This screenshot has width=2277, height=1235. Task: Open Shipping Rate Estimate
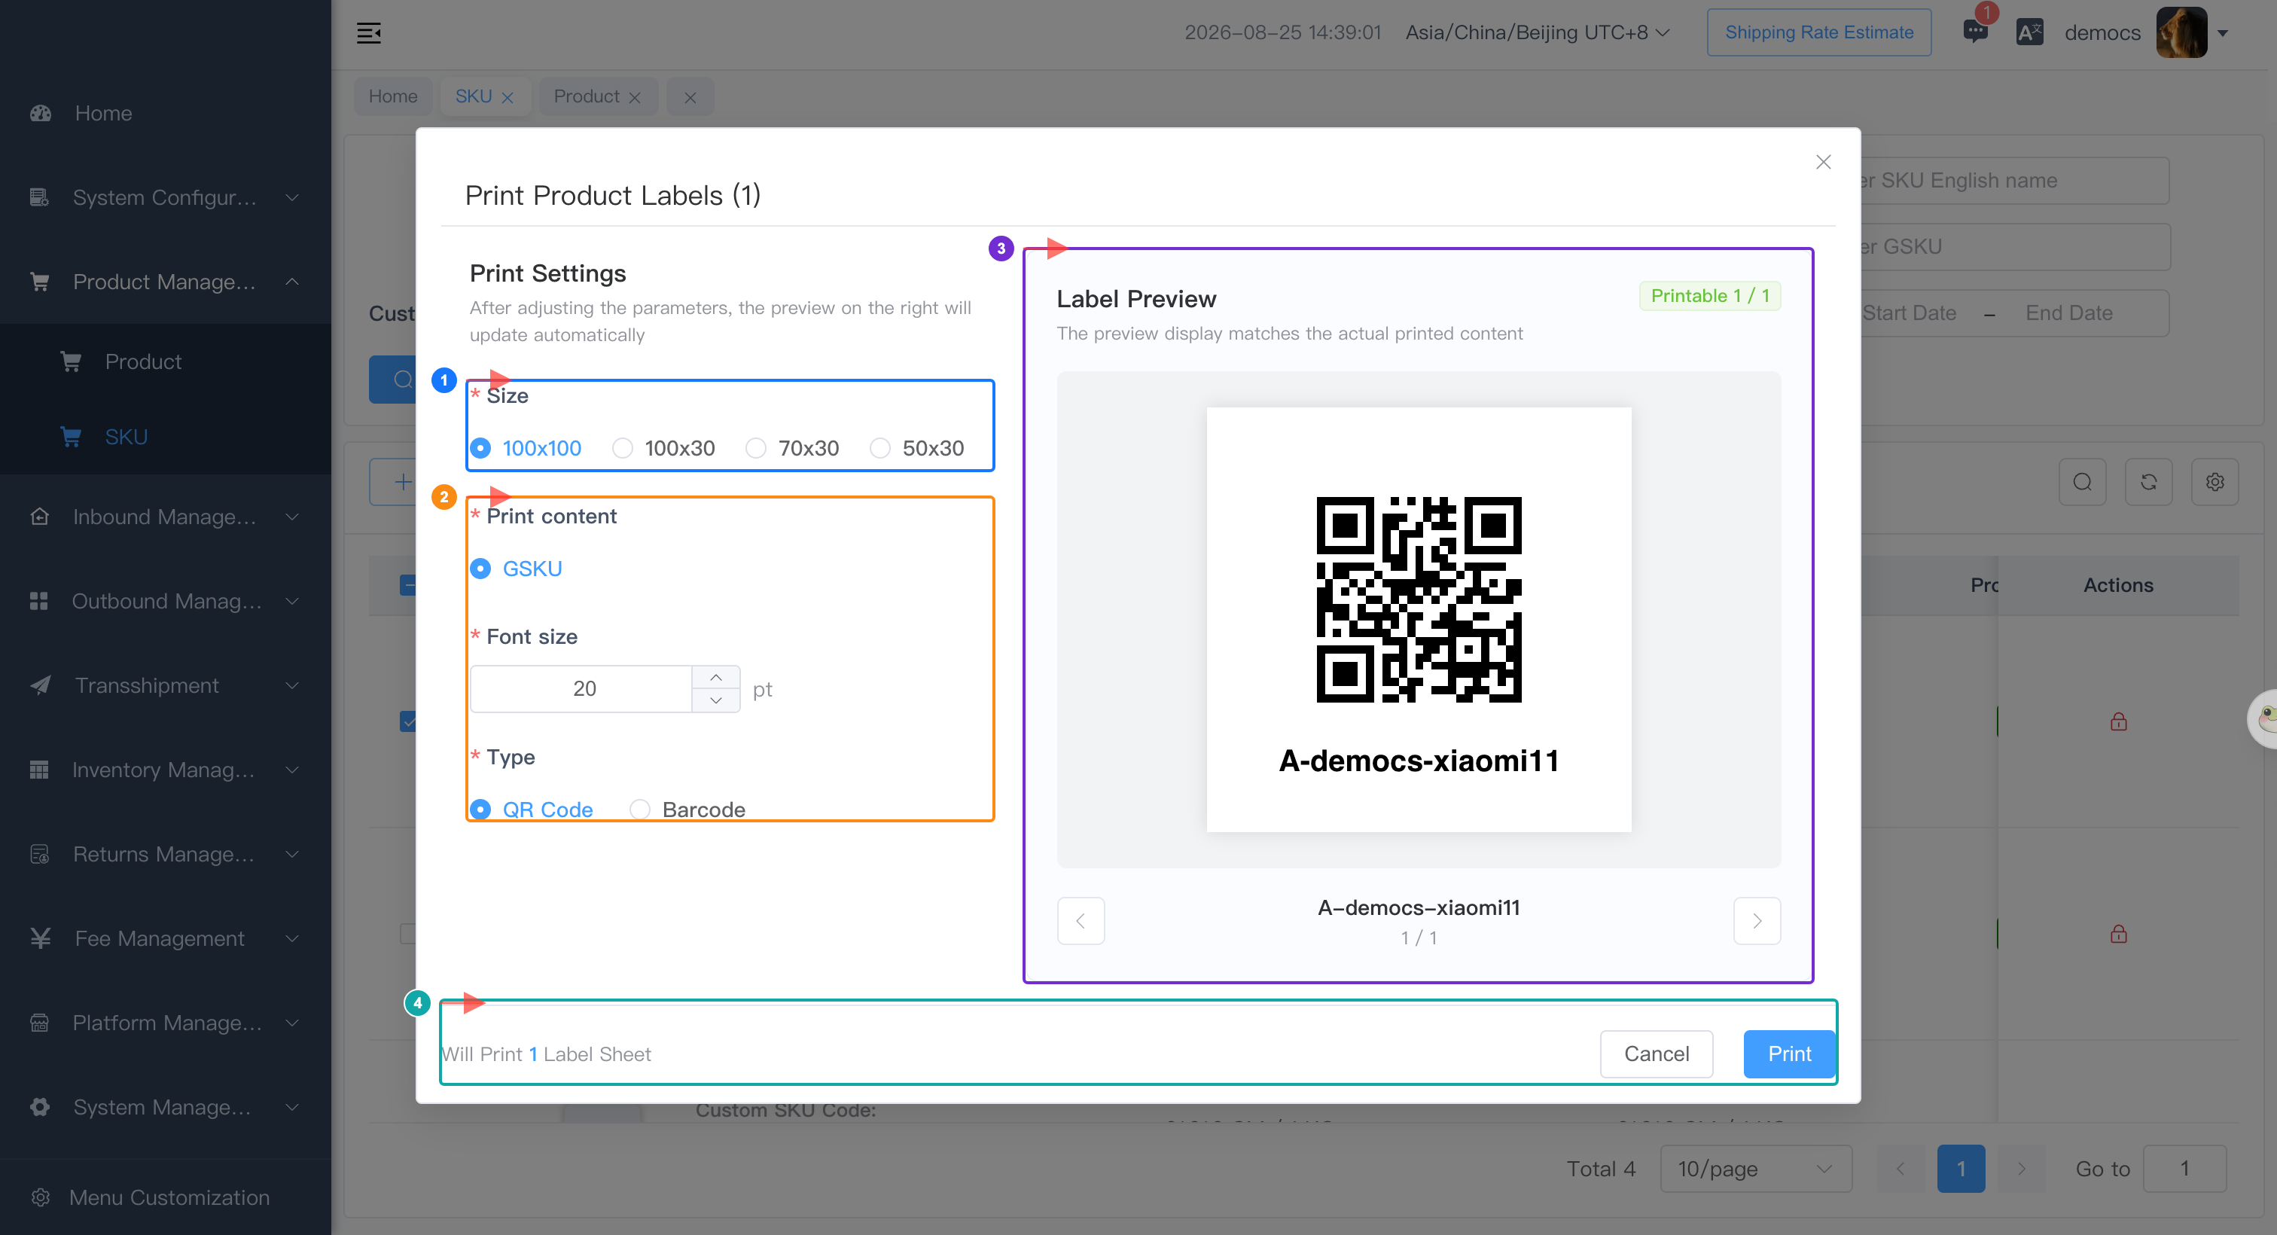point(1819,32)
